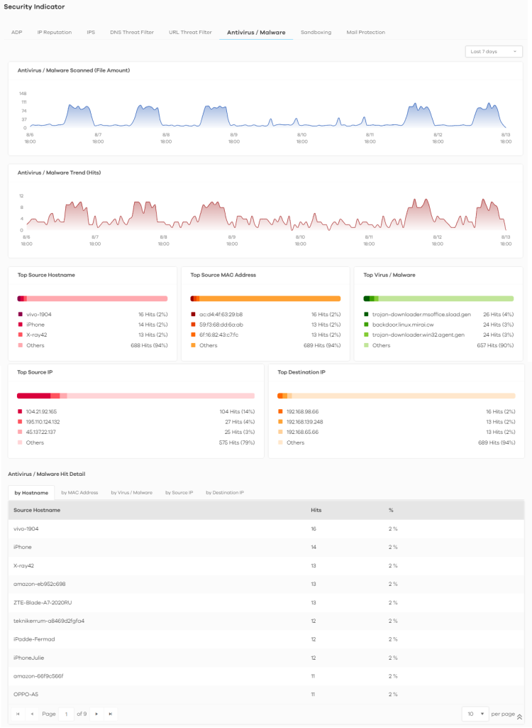Click the Hits column header

[x=316, y=510]
